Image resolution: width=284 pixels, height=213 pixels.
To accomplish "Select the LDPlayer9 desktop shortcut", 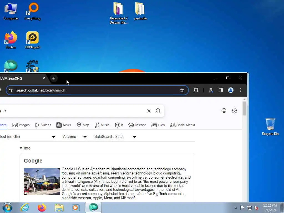I will [32, 40].
